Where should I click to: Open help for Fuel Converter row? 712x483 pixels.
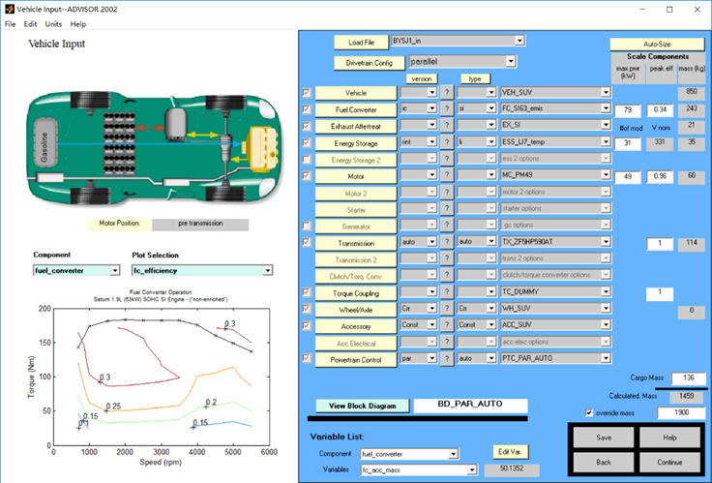tap(448, 109)
